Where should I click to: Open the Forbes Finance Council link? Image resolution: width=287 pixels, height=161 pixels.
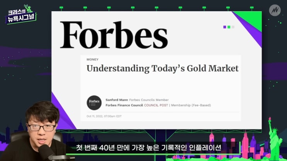coord(124,105)
